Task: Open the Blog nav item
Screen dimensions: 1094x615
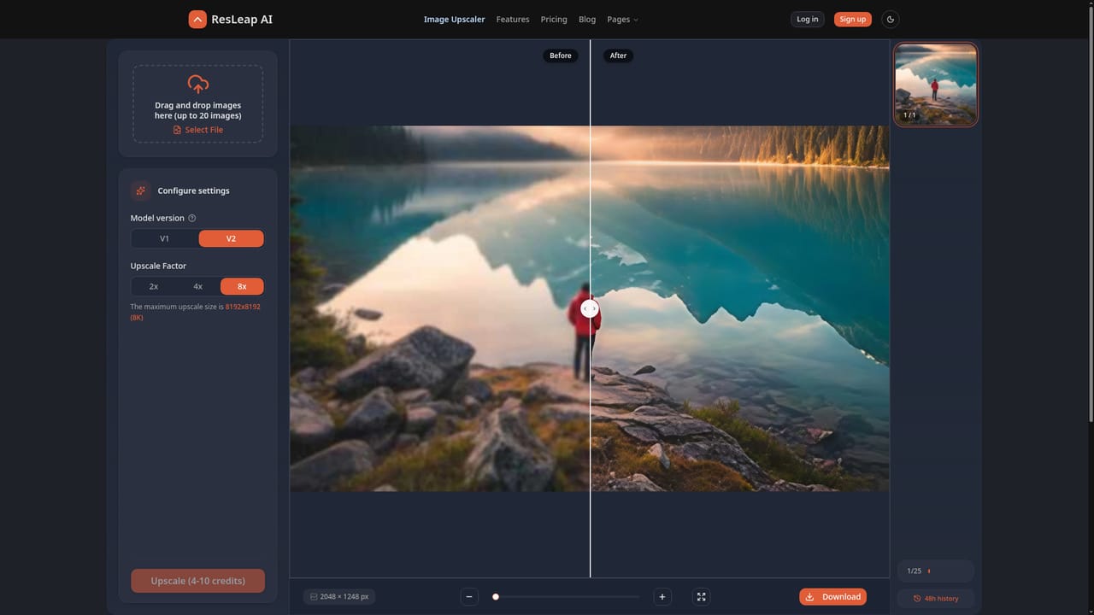Action: (x=587, y=19)
